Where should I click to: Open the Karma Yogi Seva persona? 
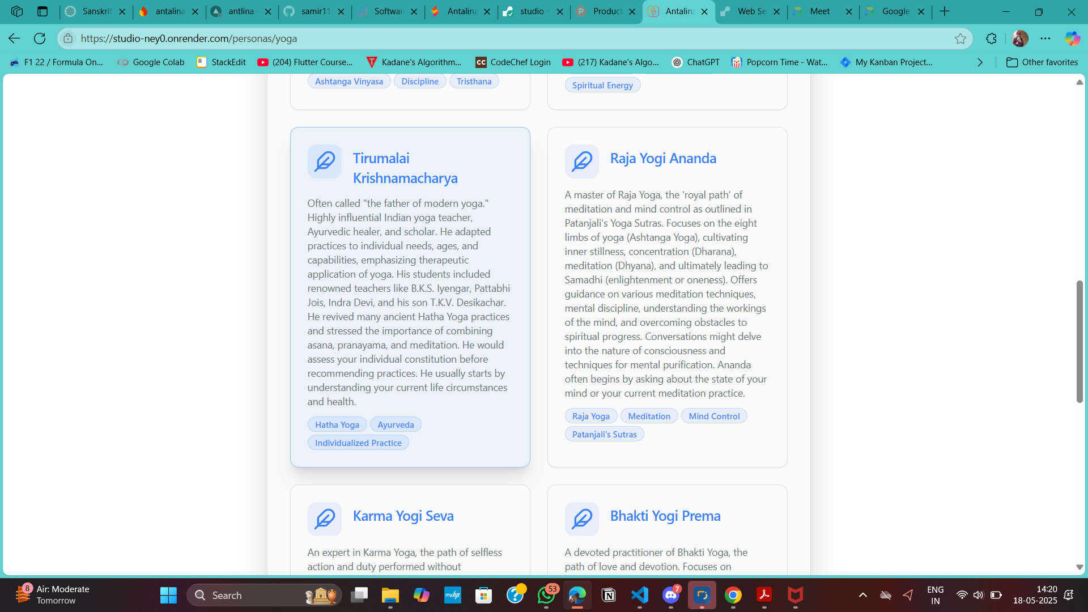tap(403, 516)
